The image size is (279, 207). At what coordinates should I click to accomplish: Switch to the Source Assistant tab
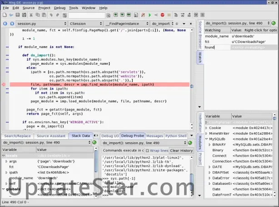click(x=51, y=136)
